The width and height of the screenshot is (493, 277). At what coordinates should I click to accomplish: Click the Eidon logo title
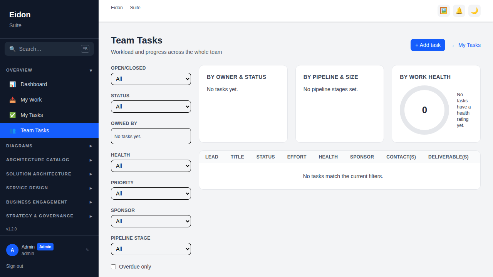click(x=20, y=15)
